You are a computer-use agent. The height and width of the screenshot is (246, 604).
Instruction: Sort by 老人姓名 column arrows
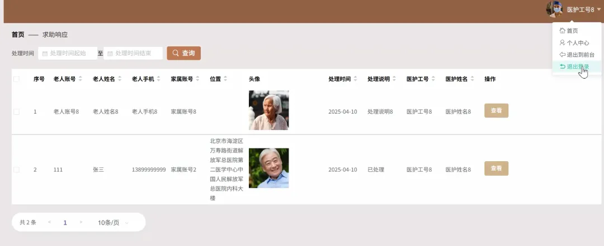tap(120, 79)
